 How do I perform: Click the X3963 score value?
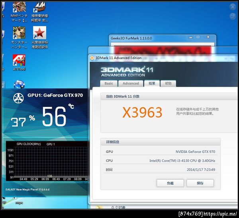tap(142, 113)
